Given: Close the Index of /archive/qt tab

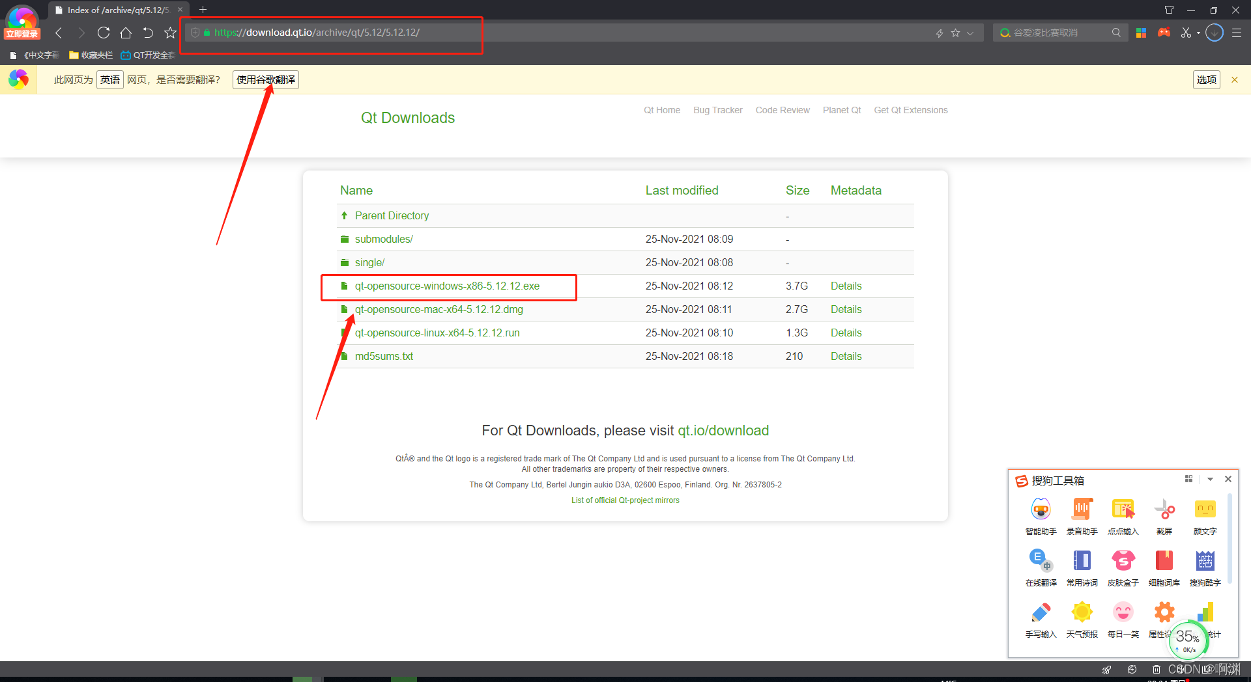Looking at the screenshot, I should [180, 10].
